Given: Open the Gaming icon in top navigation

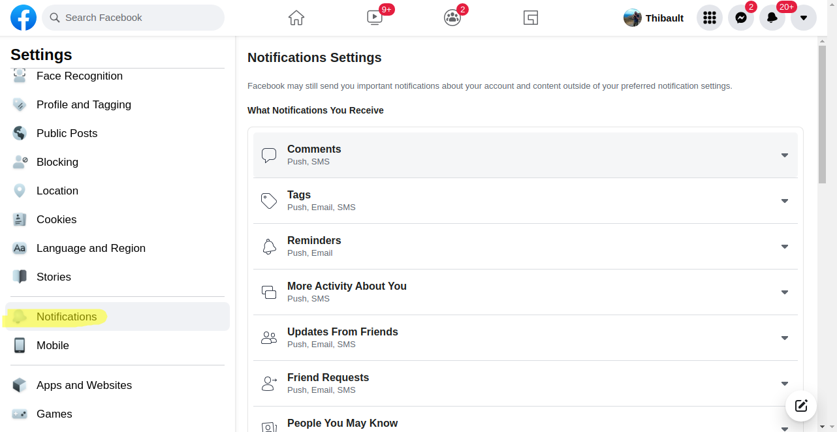Looking at the screenshot, I should [x=531, y=18].
